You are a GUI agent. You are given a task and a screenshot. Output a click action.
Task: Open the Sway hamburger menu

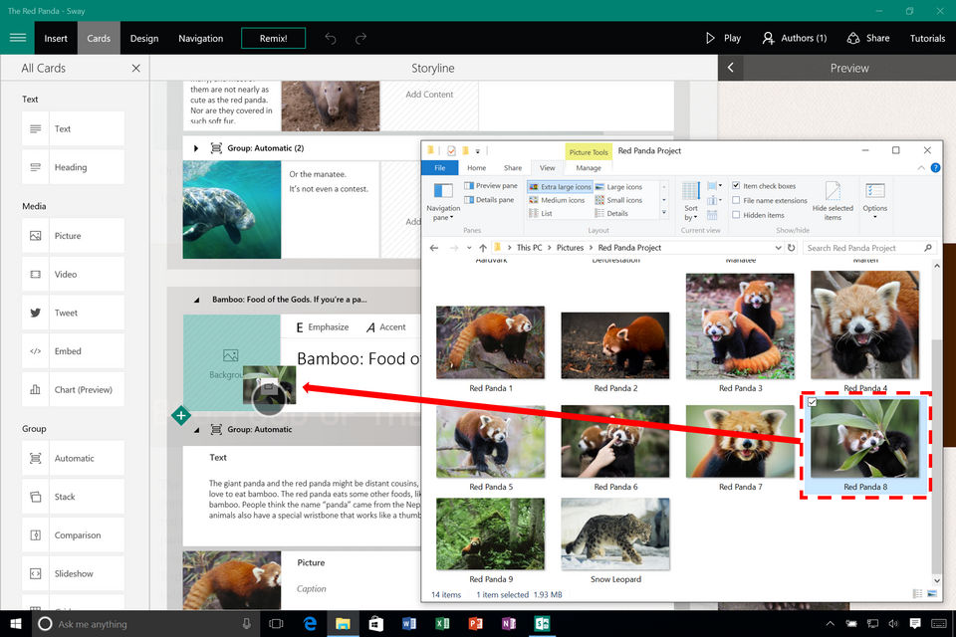pyautogui.click(x=17, y=38)
